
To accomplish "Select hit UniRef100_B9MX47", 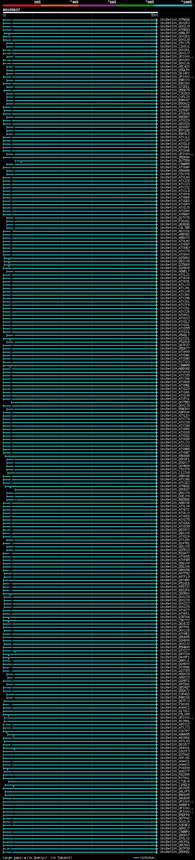I will pyautogui.click(x=175, y=100).
